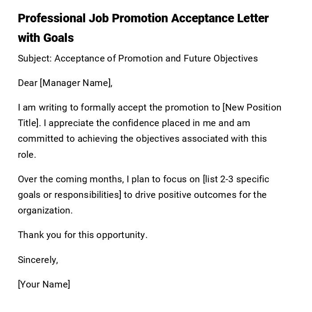Viewport: 312px width, 312px height.
Task: Select the [Manager Name] placeholder
Action: [x=76, y=83]
